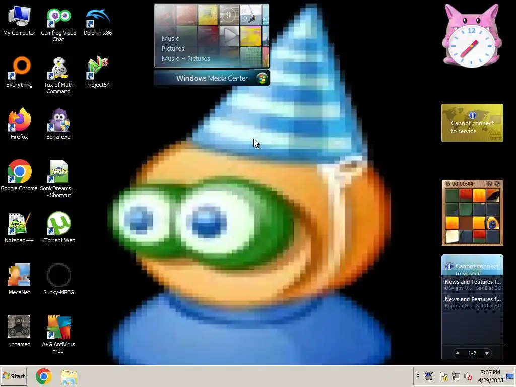Open the My Computer desktop icon

19,20
